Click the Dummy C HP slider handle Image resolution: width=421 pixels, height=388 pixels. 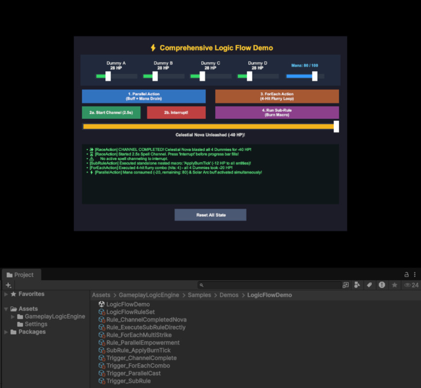202,76
